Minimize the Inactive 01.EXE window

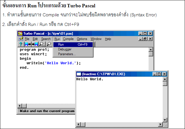[x=154, y=74]
